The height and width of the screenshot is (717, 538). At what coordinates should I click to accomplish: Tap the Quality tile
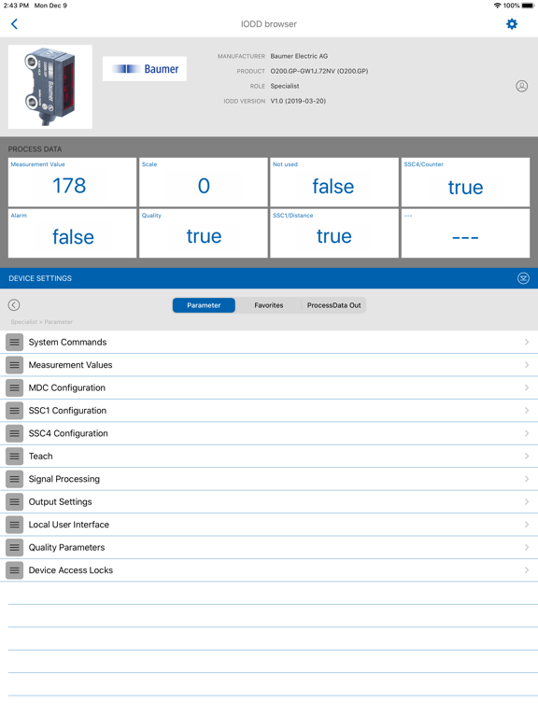pyautogui.click(x=203, y=233)
